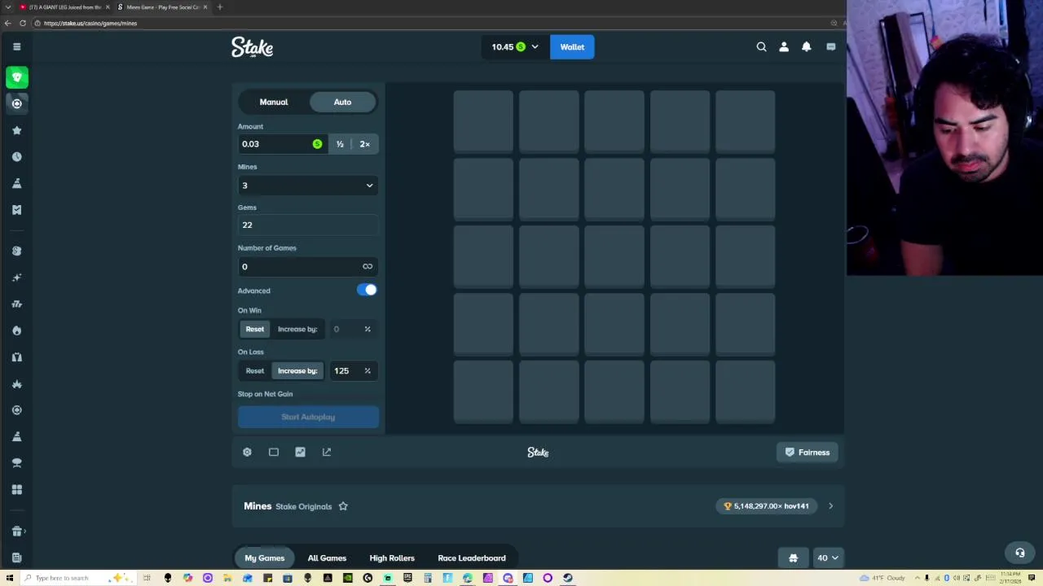Viewport: 1043px width, 586px height.
Task: Click the live support headset icon
Action: coord(1019,553)
